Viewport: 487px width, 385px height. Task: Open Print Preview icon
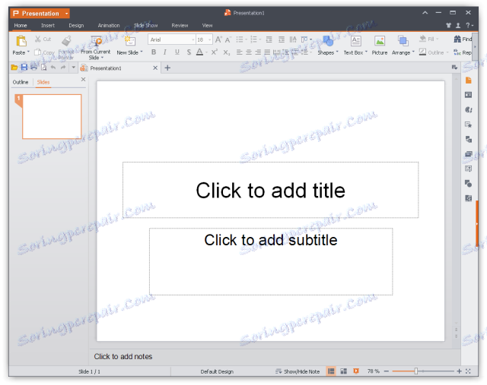tap(44, 68)
